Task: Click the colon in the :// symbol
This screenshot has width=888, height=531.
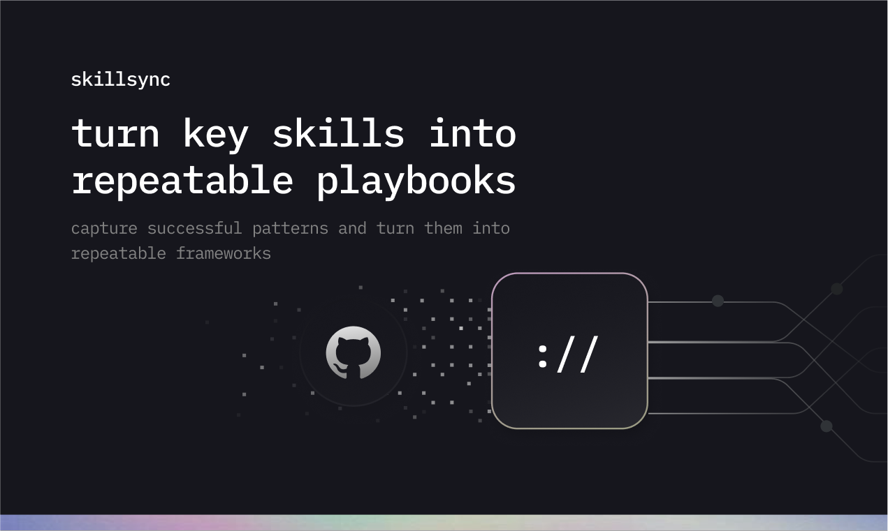Action: [543, 354]
